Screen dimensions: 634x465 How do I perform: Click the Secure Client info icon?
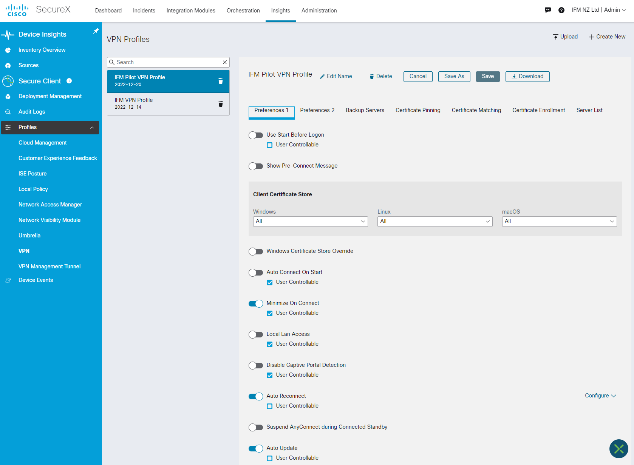pyautogui.click(x=69, y=81)
